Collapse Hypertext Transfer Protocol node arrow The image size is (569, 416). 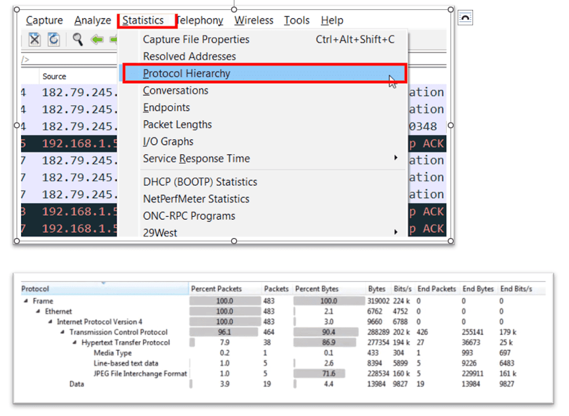pyautogui.click(x=74, y=343)
